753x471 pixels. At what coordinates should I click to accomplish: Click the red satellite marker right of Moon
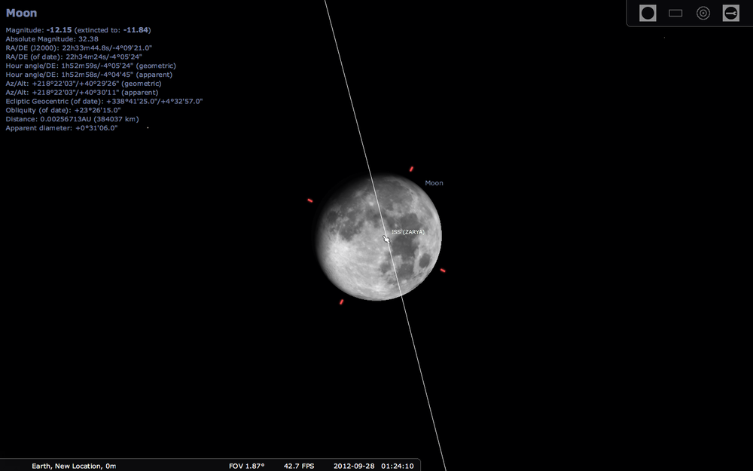pos(442,271)
